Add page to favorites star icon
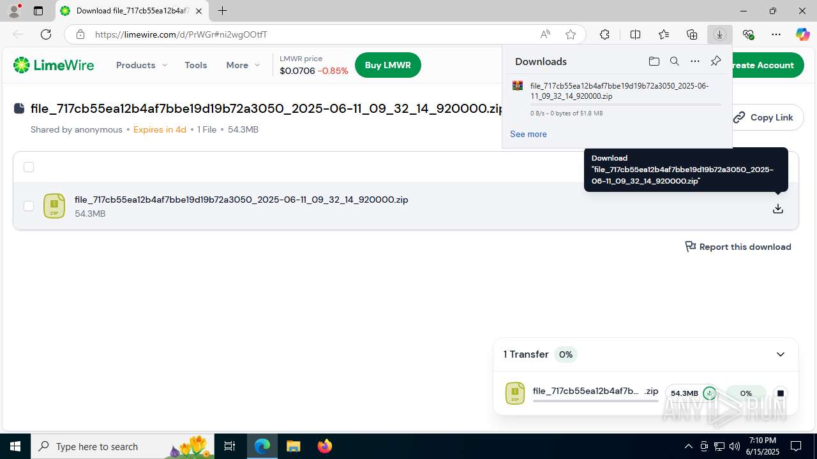Screen dimensions: 817x459 (x=571, y=34)
